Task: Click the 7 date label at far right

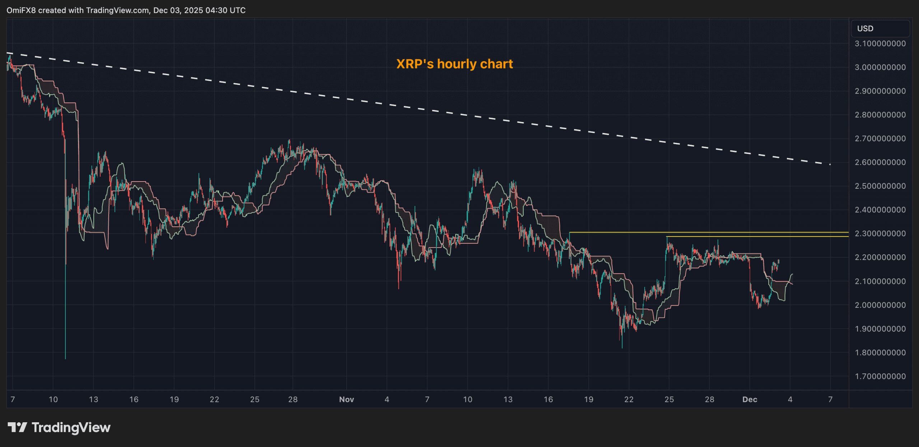Action: [x=830, y=399]
